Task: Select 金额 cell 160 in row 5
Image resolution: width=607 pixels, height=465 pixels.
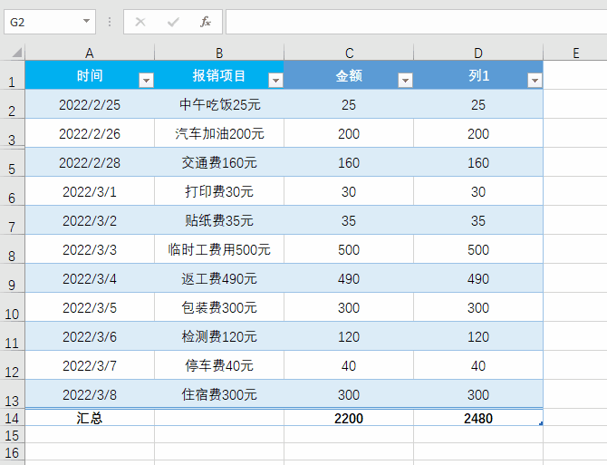Action: point(349,162)
